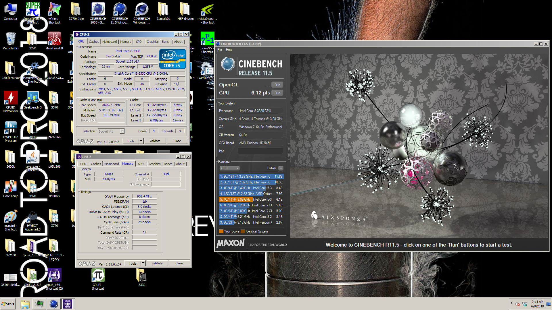Open the wPrime shortcut icon
Viewport: 552px width, 310px height.
pos(54,13)
